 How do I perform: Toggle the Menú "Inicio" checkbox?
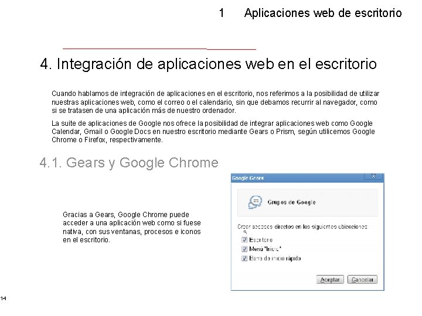[x=244, y=249]
